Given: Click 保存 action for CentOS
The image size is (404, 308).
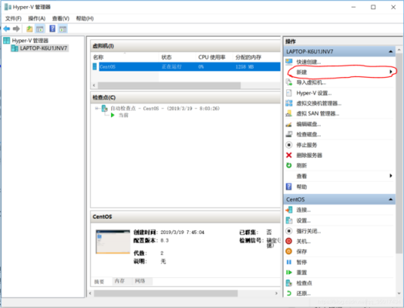Looking at the screenshot, I should click(x=301, y=252).
